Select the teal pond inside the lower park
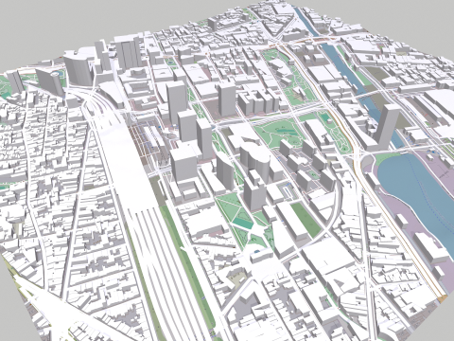The height and width of the screenshot is (341, 454). click(x=242, y=224)
